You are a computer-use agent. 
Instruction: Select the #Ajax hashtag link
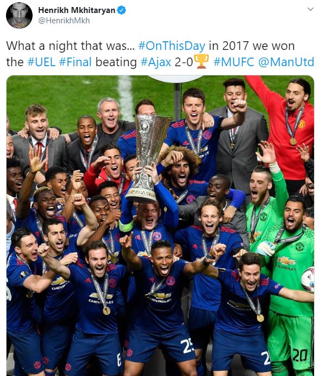click(x=156, y=62)
